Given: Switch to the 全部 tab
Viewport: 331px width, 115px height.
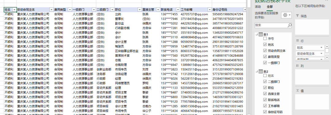Looking at the screenshot, I should 270,6.
